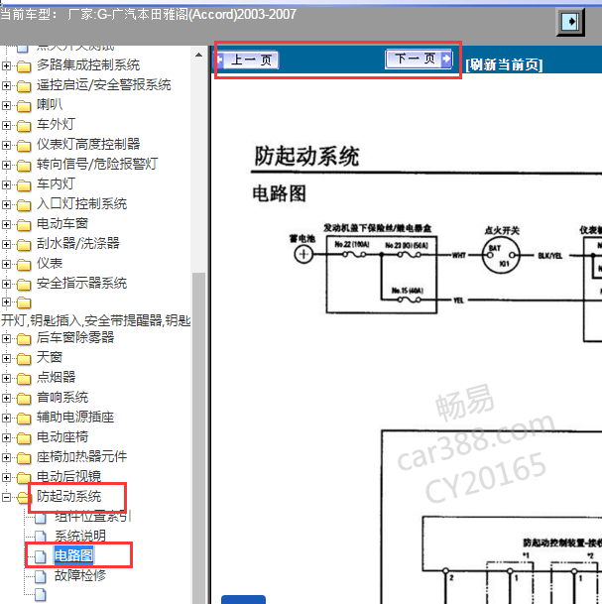Click the 后车窗除雾器 folder icon
The image size is (602, 604).
(x=24, y=339)
